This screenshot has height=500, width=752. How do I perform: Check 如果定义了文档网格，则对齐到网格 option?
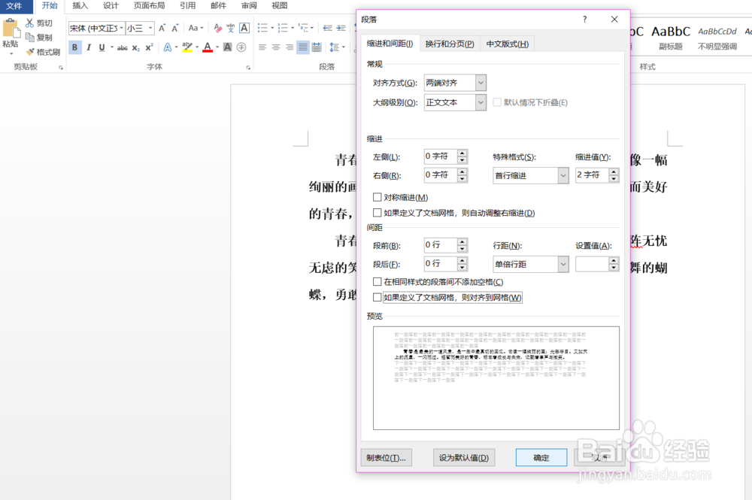(x=378, y=297)
